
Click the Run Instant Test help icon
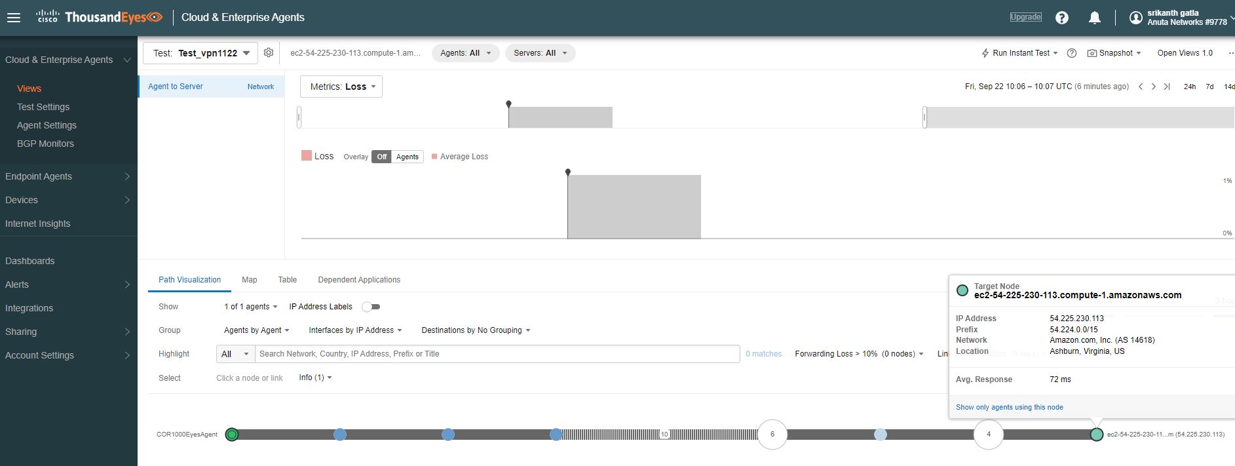pyautogui.click(x=1072, y=53)
